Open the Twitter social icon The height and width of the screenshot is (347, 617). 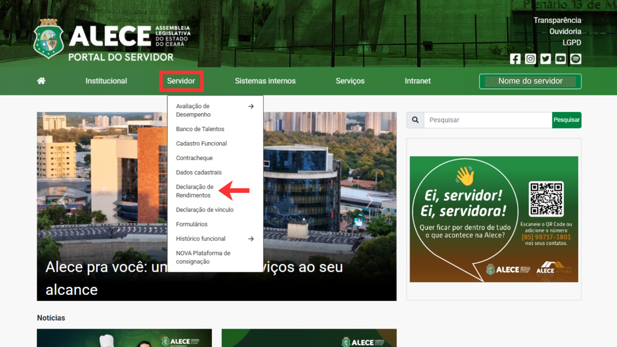click(x=545, y=59)
